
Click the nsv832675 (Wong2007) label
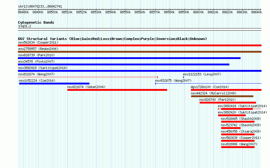coord(173,81)
